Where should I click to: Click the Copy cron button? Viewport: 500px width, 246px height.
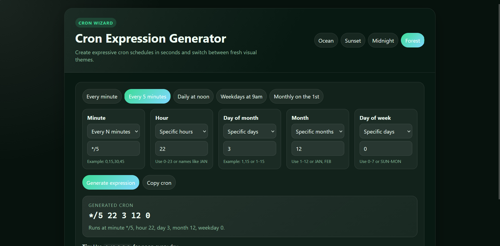click(159, 183)
